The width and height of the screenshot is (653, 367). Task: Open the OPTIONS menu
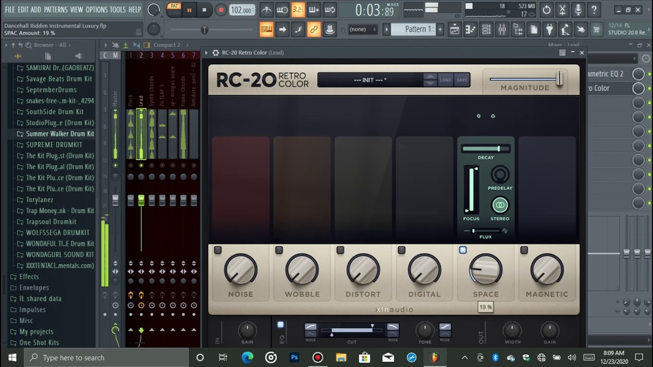tap(96, 10)
